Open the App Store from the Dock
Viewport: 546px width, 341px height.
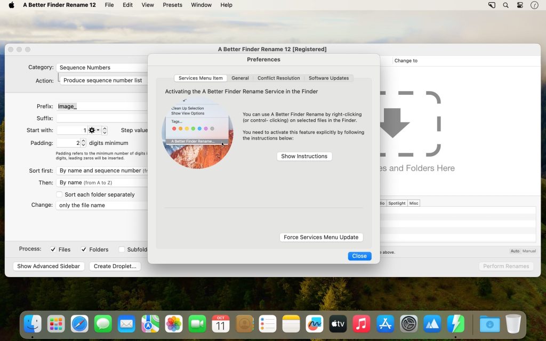click(x=384, y=323)
